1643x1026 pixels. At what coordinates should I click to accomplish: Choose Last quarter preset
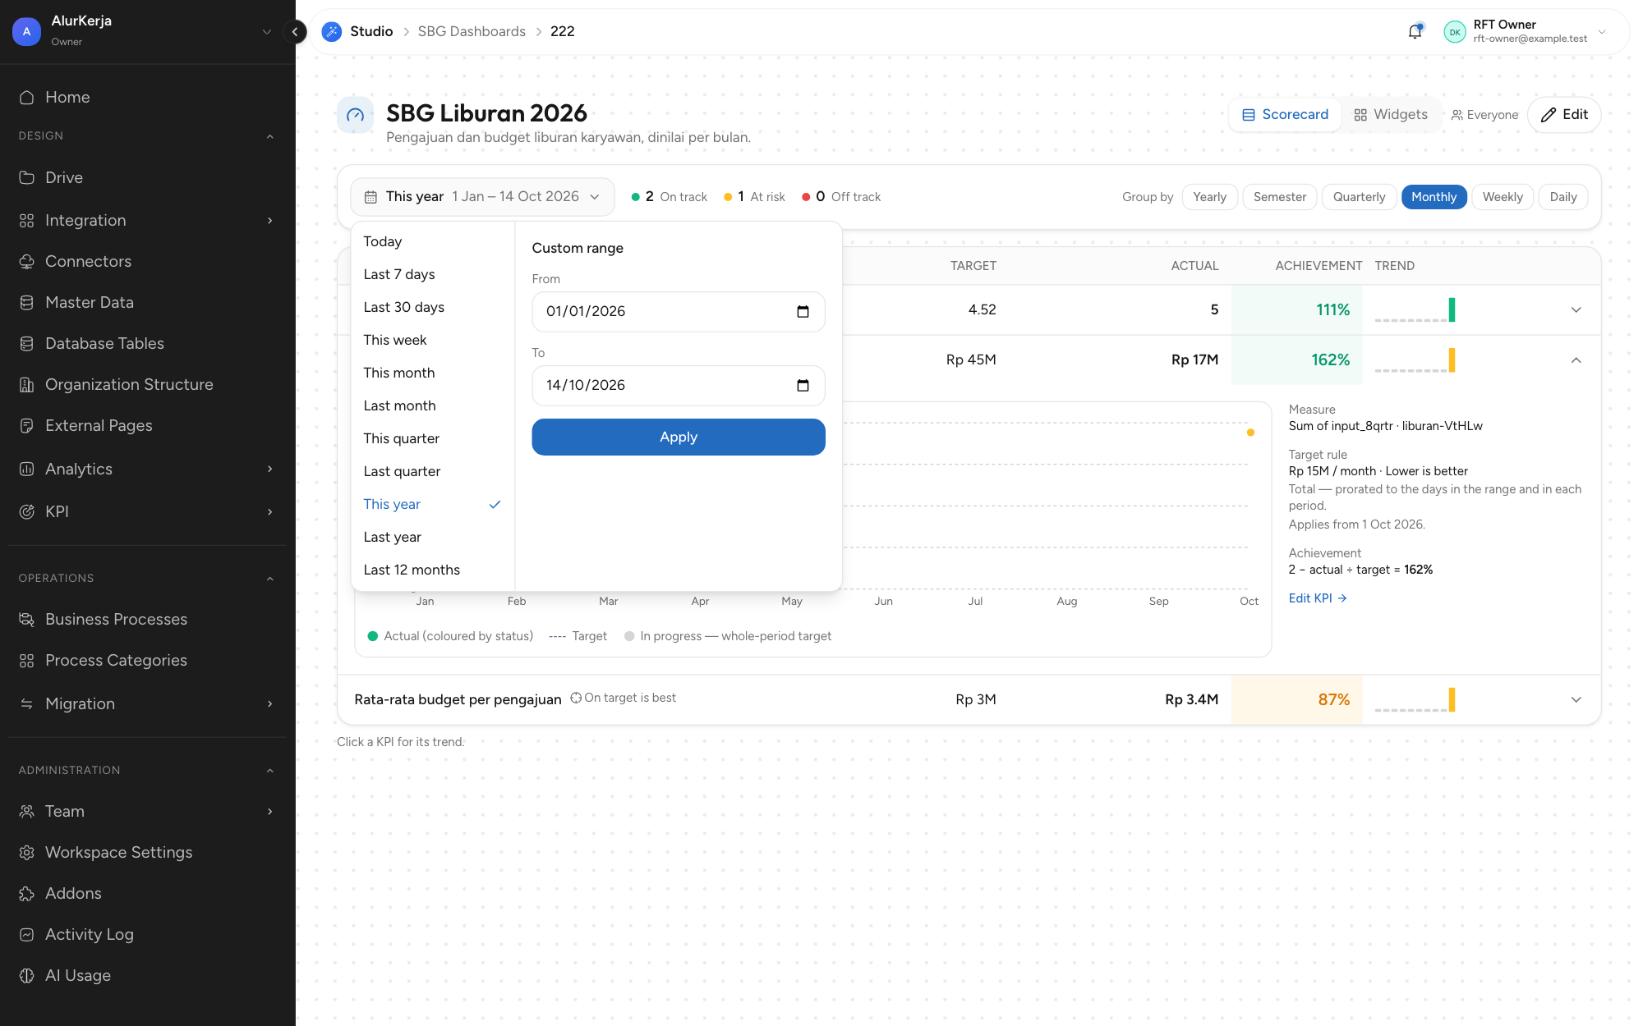click(432, 471)
